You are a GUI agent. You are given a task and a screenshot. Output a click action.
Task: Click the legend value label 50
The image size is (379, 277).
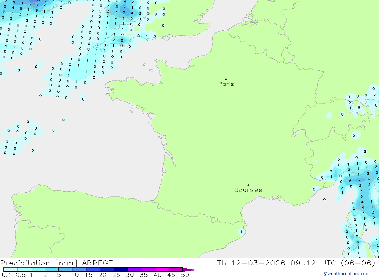185,275
